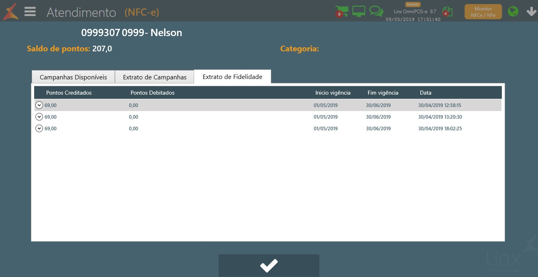The image size is (538, 277).
Task: Click the Pontos Creditados column header
Action: (x=69, y=93)
